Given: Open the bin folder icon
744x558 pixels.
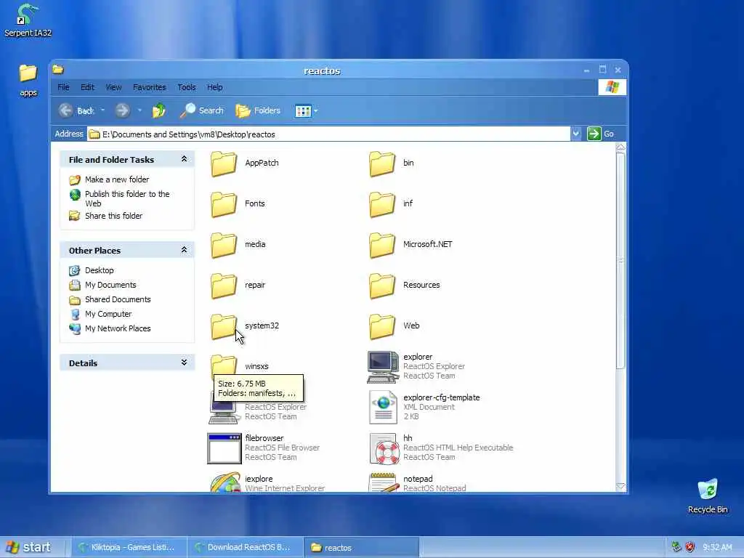Looking at the screenshot, I should coord(382,163).
